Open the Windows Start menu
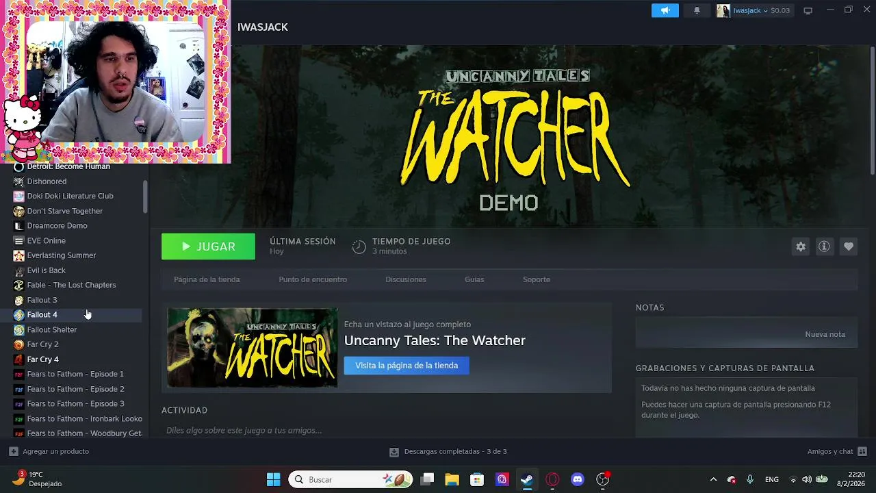 [273, 479]
